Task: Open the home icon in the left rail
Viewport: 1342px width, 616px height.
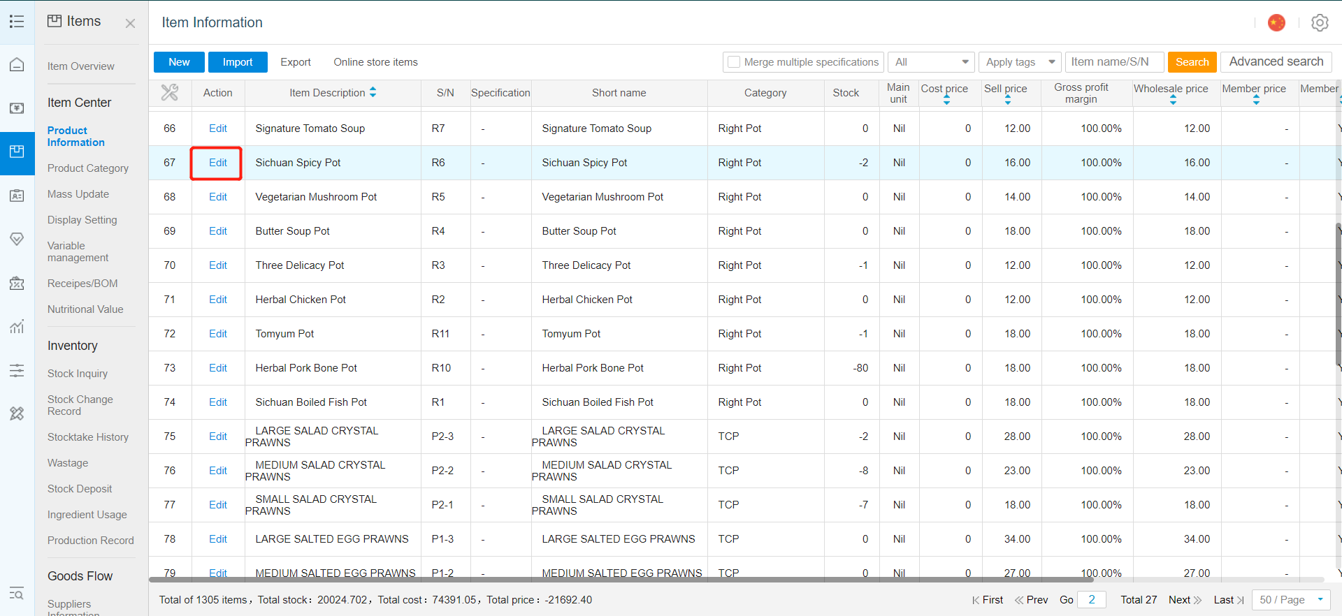Action: [x=17, y=65]
